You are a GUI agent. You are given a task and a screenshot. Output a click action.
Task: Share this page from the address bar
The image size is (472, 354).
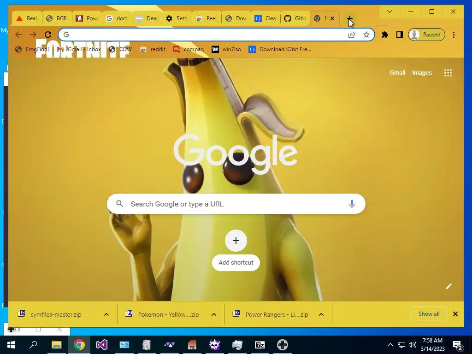(352, 35)
